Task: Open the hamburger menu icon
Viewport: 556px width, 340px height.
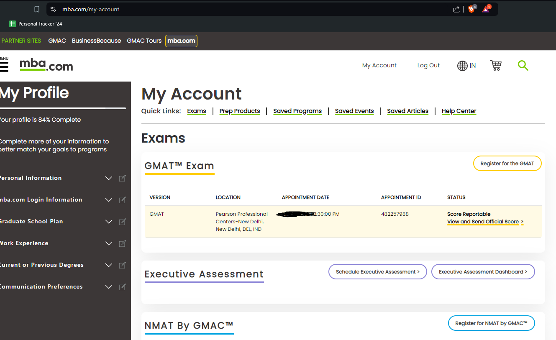Action: coord(4,66)
